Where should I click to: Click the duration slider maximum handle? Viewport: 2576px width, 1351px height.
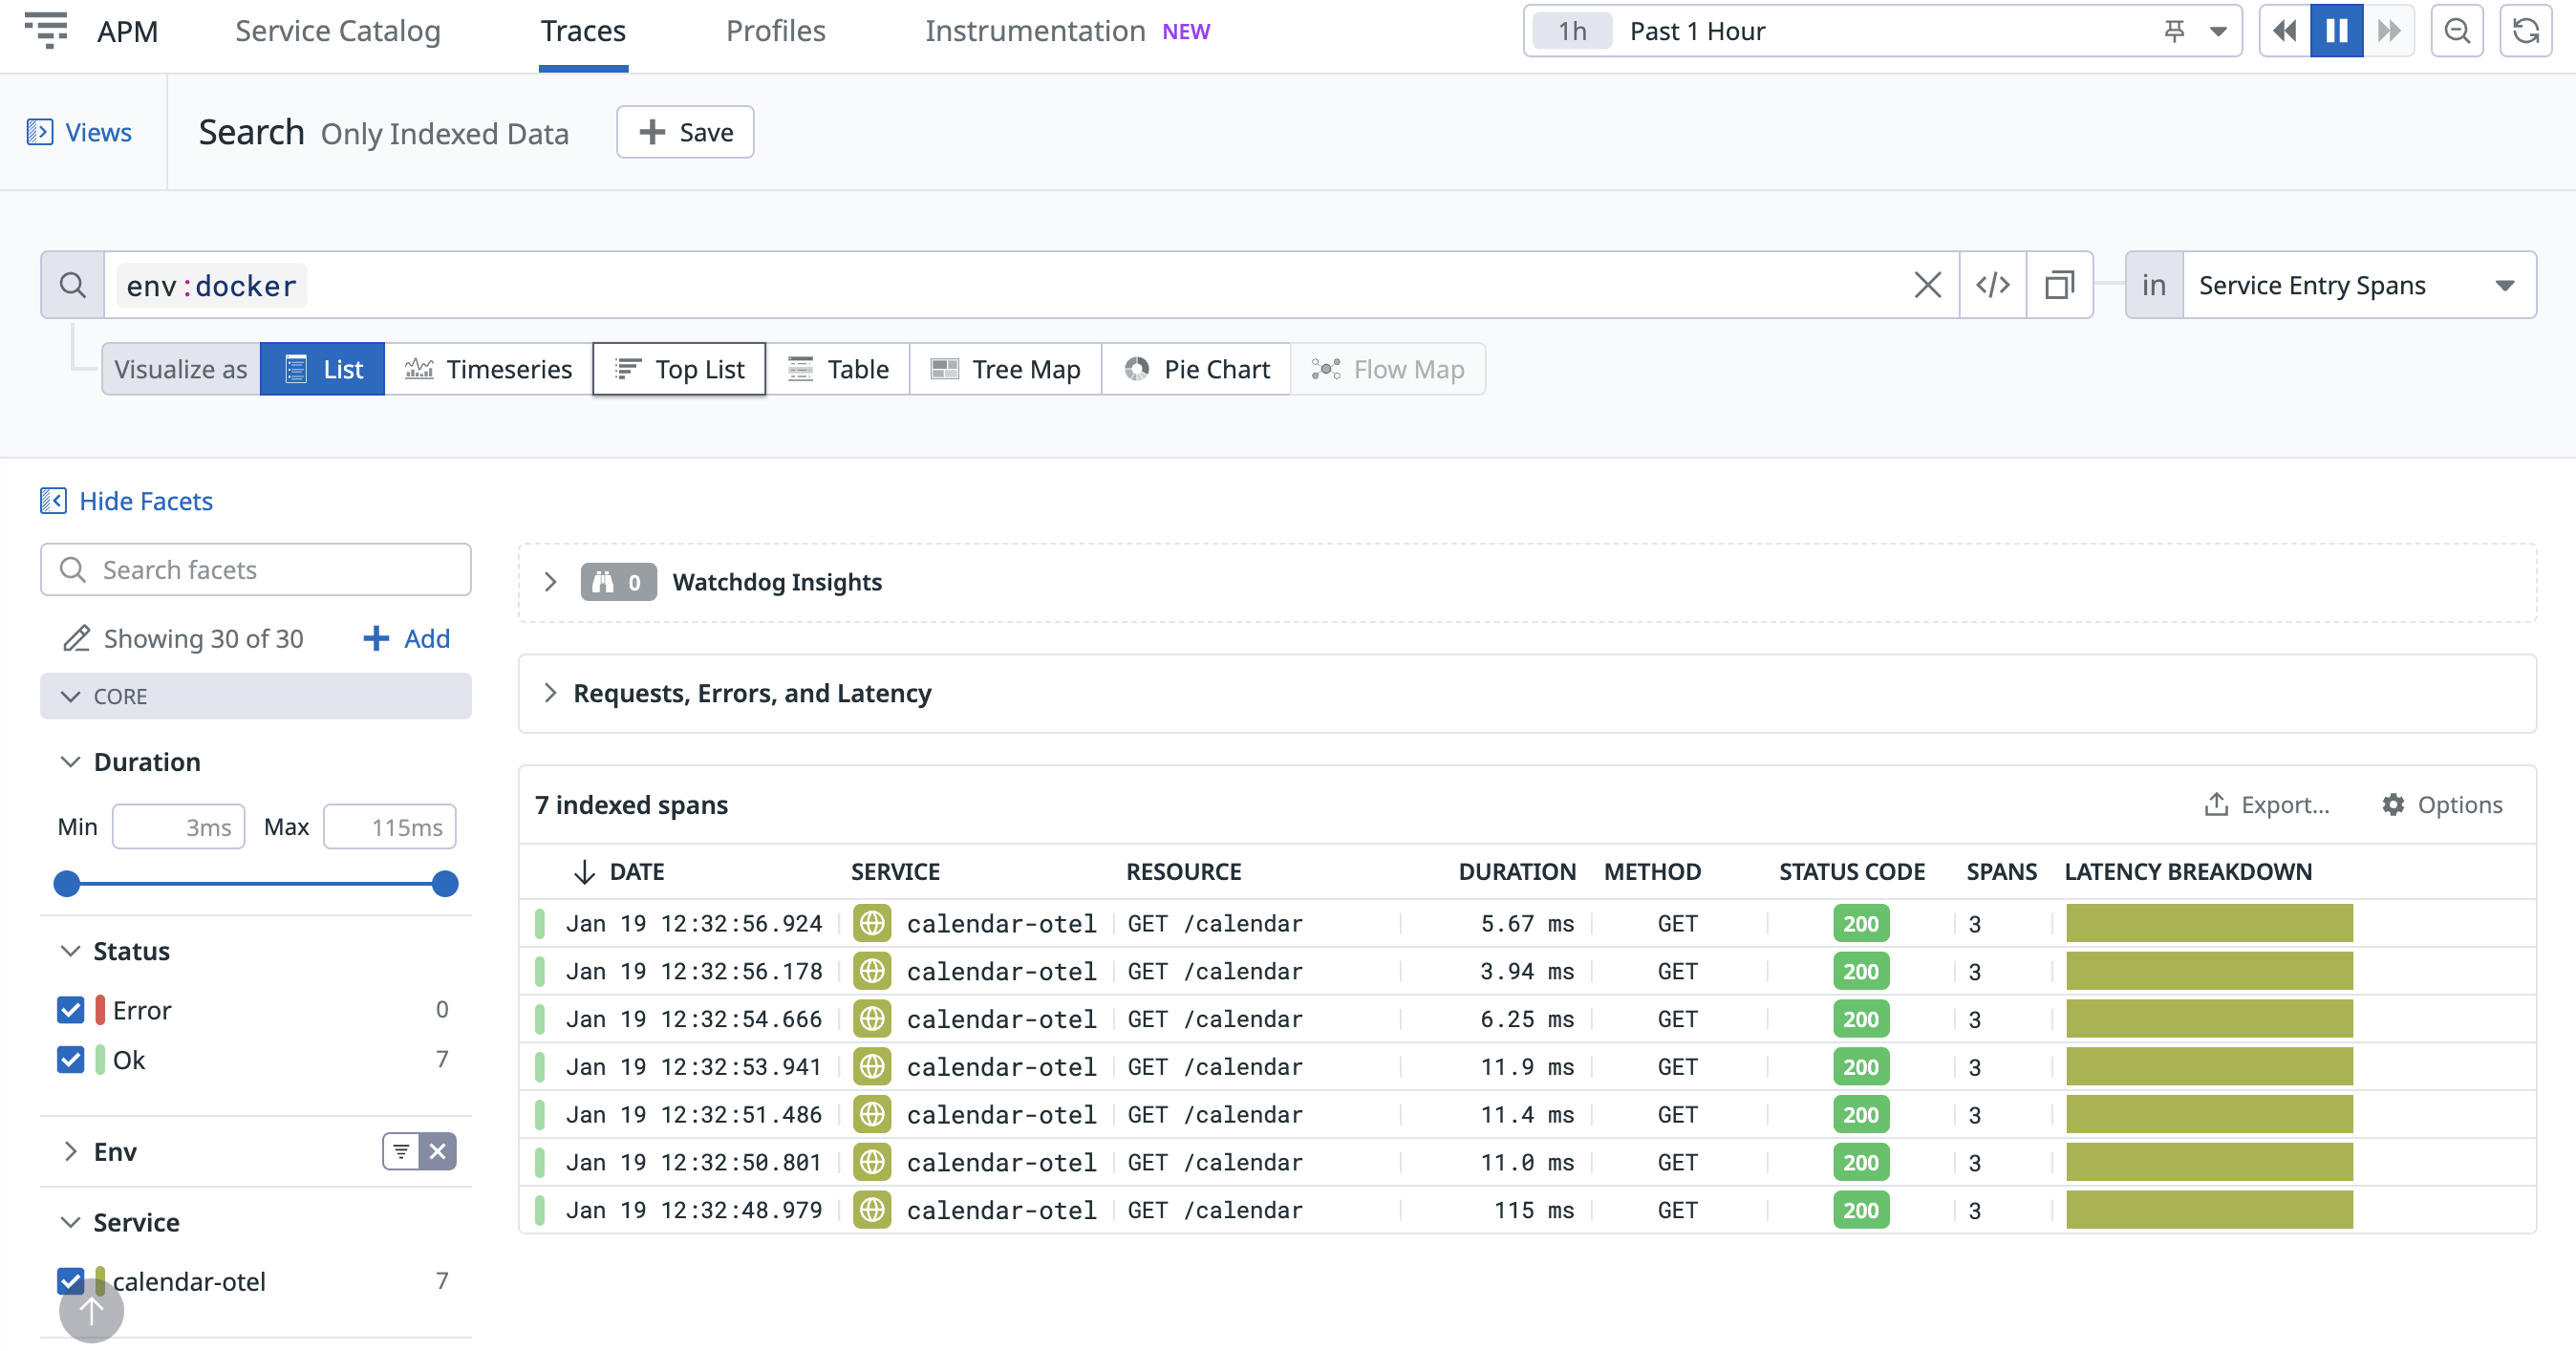445,884
